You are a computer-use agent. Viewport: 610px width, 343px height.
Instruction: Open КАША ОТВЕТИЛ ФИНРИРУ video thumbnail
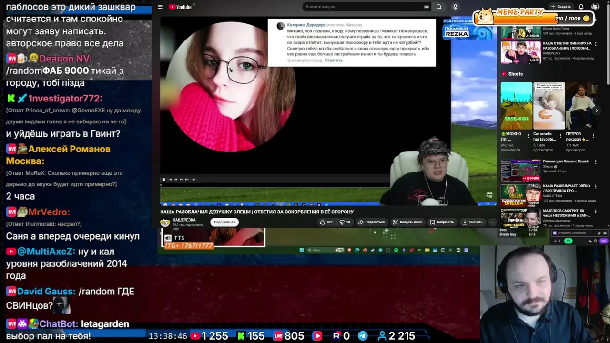521,52
